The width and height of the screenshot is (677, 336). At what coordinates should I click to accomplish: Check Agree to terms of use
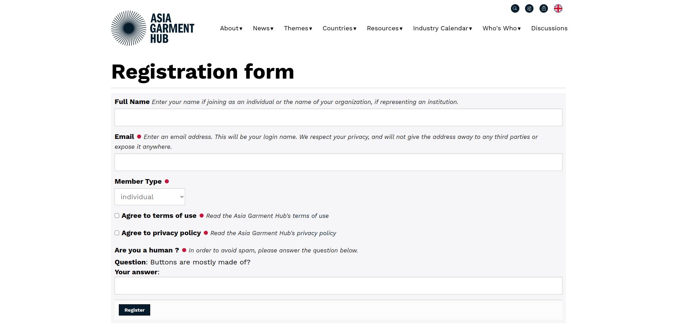pyautogui.click(x=117, y=215)
